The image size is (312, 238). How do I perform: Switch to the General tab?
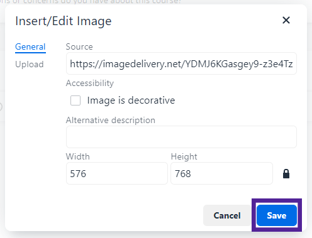[x=30, y=46]
